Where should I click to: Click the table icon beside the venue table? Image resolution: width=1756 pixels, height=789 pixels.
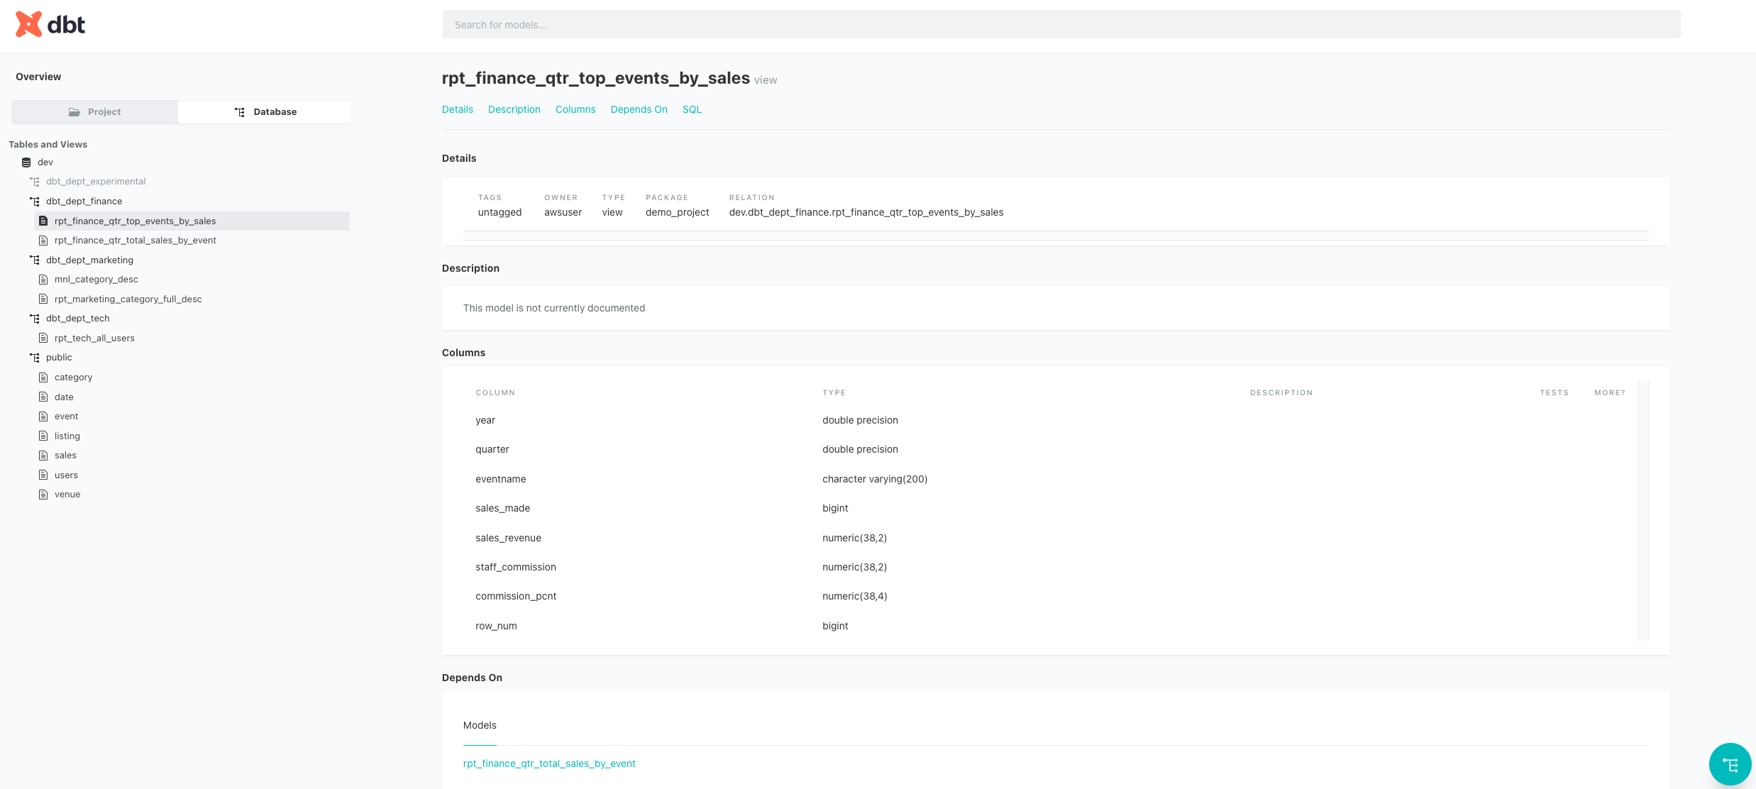(43, 494)
